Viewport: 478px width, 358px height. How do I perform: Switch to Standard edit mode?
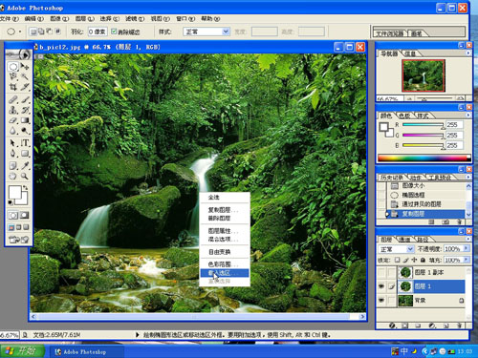(13, 216)
